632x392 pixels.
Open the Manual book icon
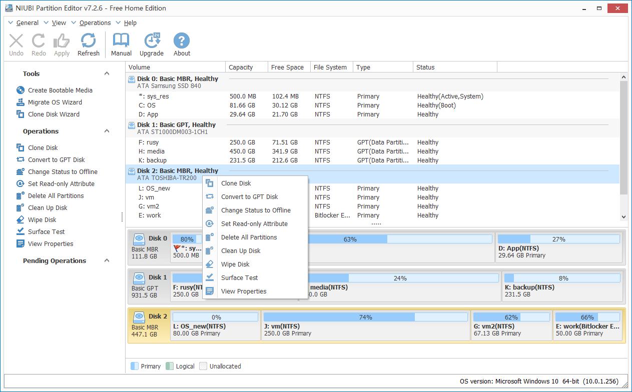click(x=121, y=44)
